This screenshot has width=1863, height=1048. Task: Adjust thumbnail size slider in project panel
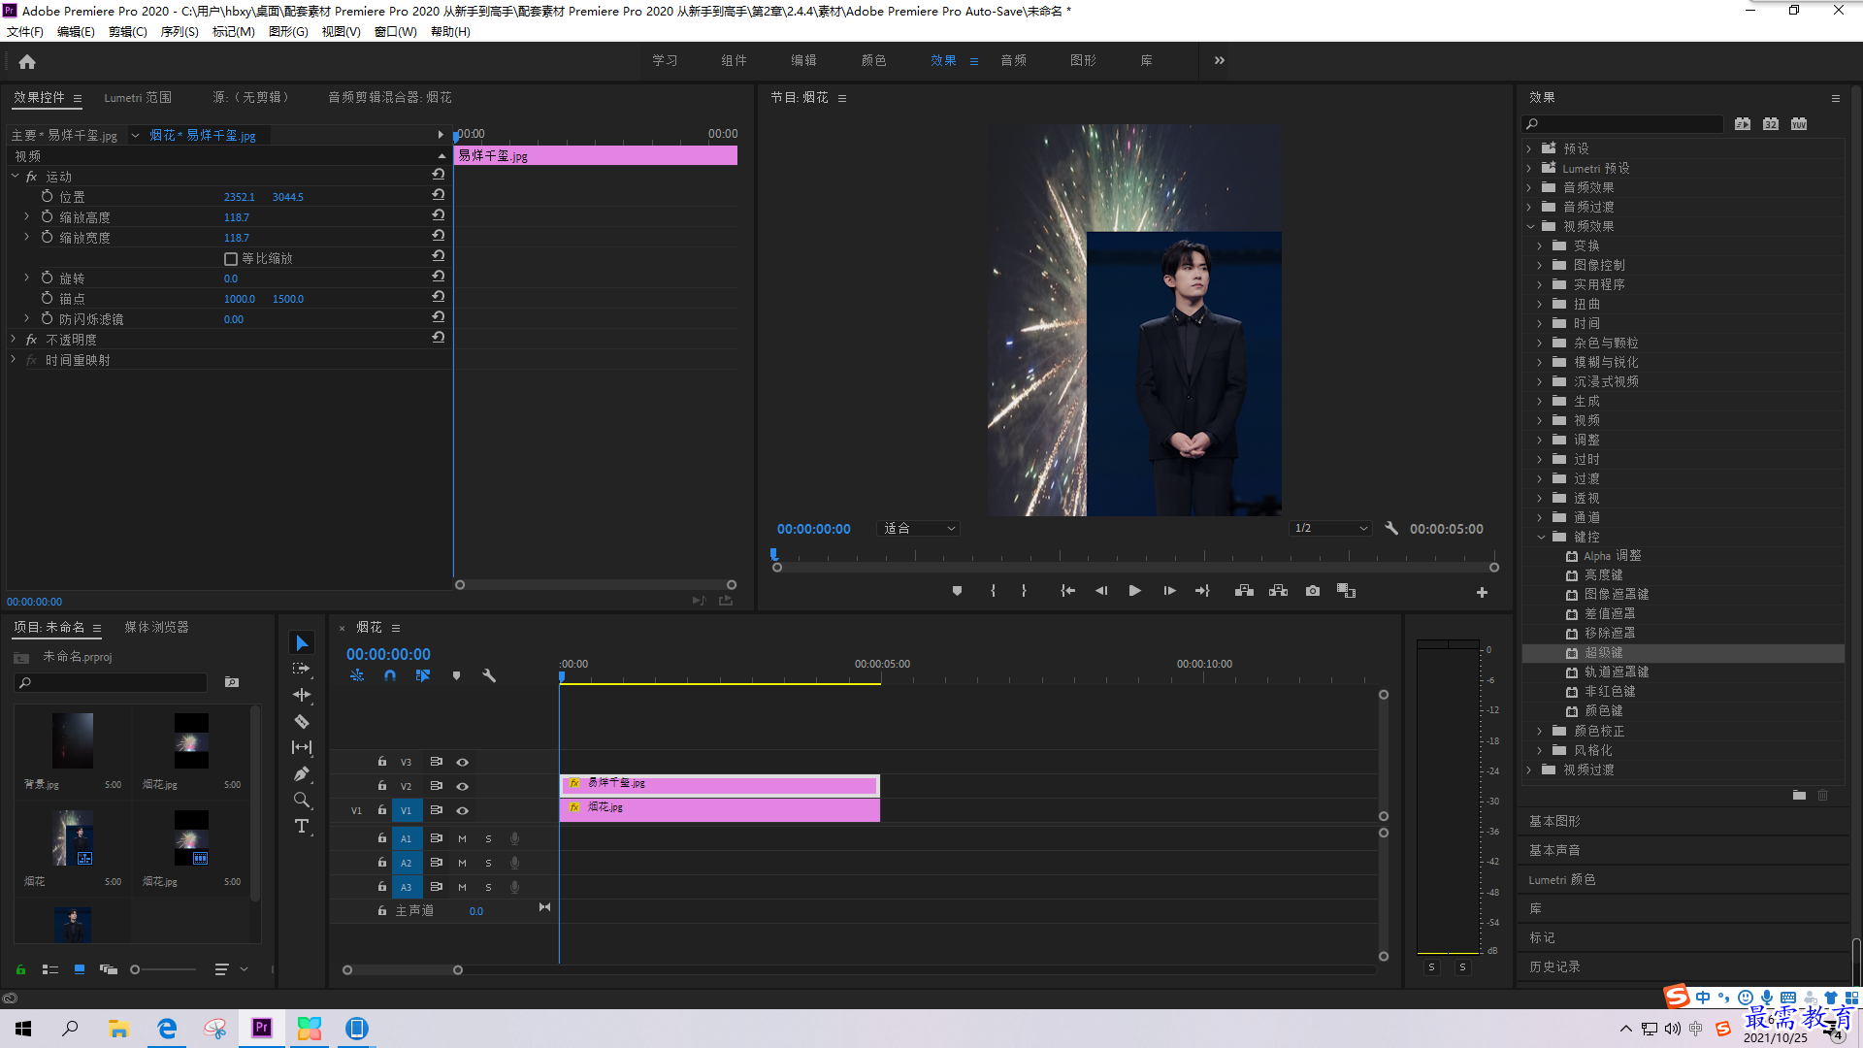pyautogui.click(x=163, y=969)
